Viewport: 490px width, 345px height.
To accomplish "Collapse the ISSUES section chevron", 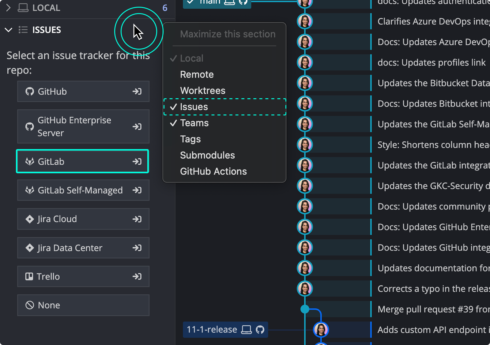I will pyautogui.click(x=8, y=30).
